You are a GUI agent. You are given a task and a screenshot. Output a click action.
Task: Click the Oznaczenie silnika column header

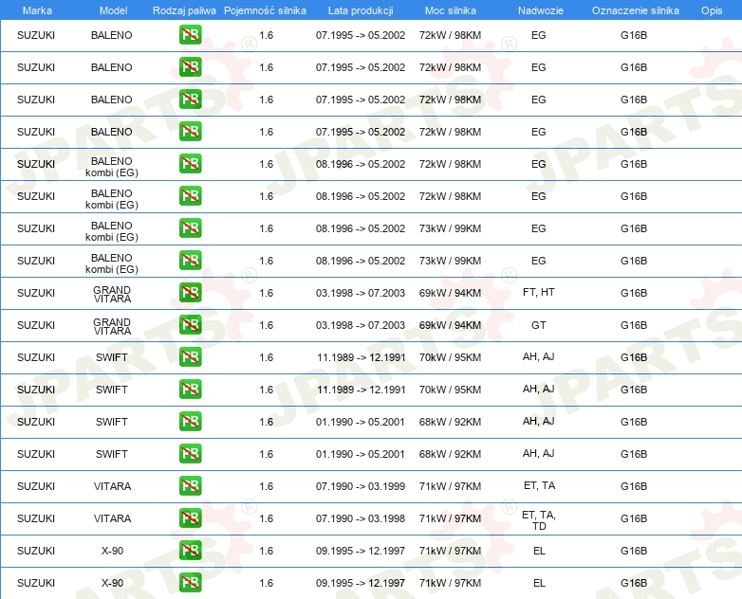pos(635,10)
